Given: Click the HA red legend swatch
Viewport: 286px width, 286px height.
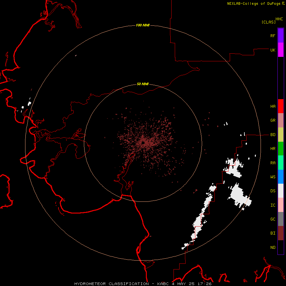Looking at the screenshot, I should 281,106.
